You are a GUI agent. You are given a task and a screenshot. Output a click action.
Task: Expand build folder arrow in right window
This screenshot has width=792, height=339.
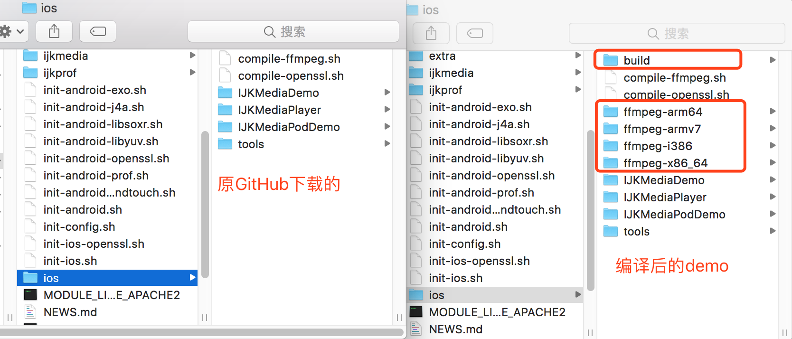click(773, 60)
